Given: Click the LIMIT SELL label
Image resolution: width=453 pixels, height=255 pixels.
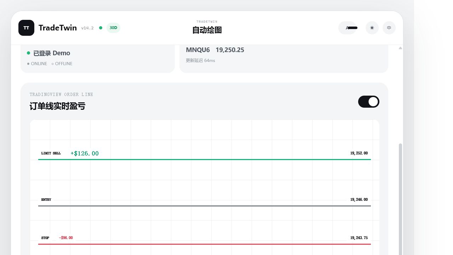Looking at the screenshot, I should tap(51, 153).
